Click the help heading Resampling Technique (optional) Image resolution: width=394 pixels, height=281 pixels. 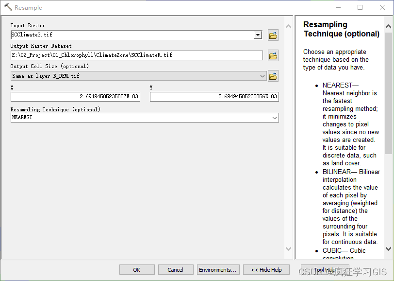click(341, 29)
